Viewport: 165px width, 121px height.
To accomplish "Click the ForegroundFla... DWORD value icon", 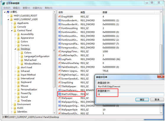I will point(59,44).
